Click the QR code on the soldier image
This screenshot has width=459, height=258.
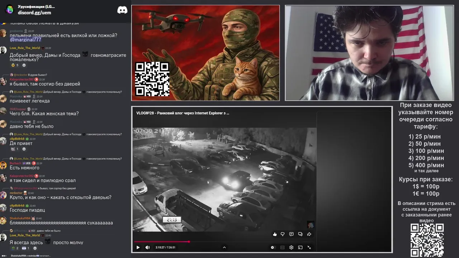point(152,79)
